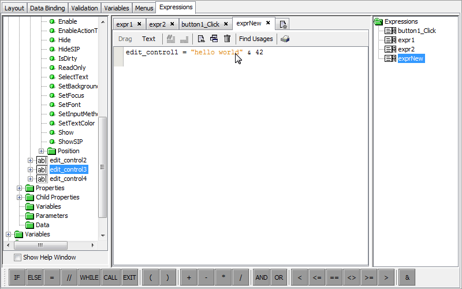
Task: Click the print expression icon
Action: (x=285, y=39)
